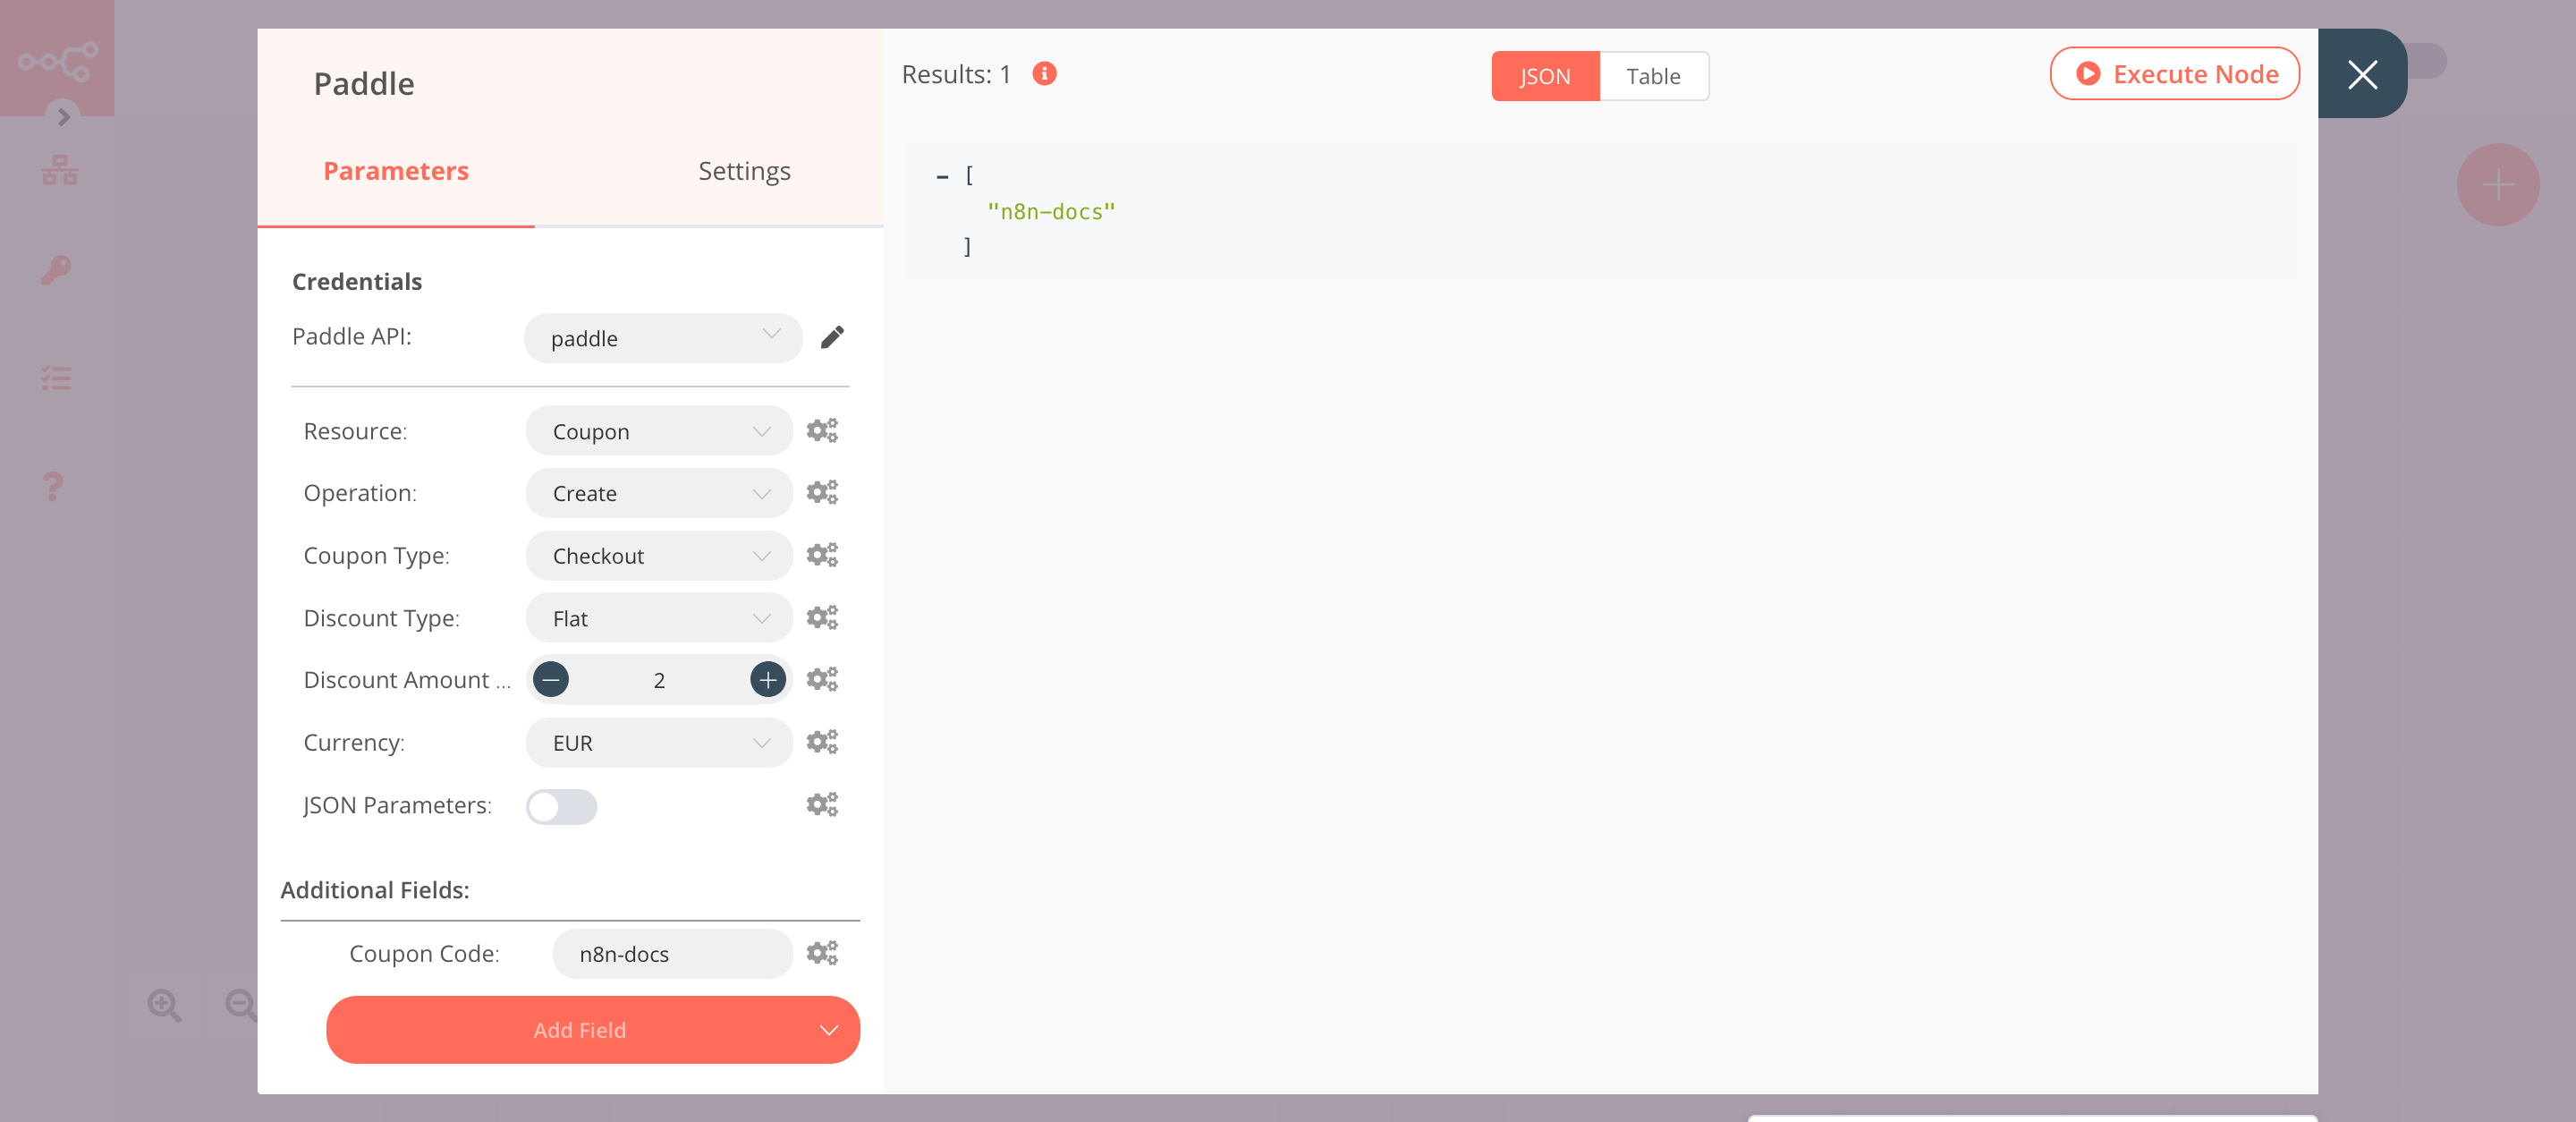Click the Execute Node button

[x=2174, y=73]
